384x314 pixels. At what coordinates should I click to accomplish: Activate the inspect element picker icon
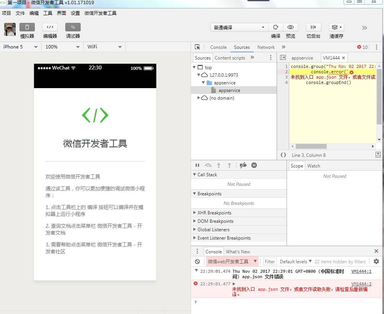click(x=197, y=47)
